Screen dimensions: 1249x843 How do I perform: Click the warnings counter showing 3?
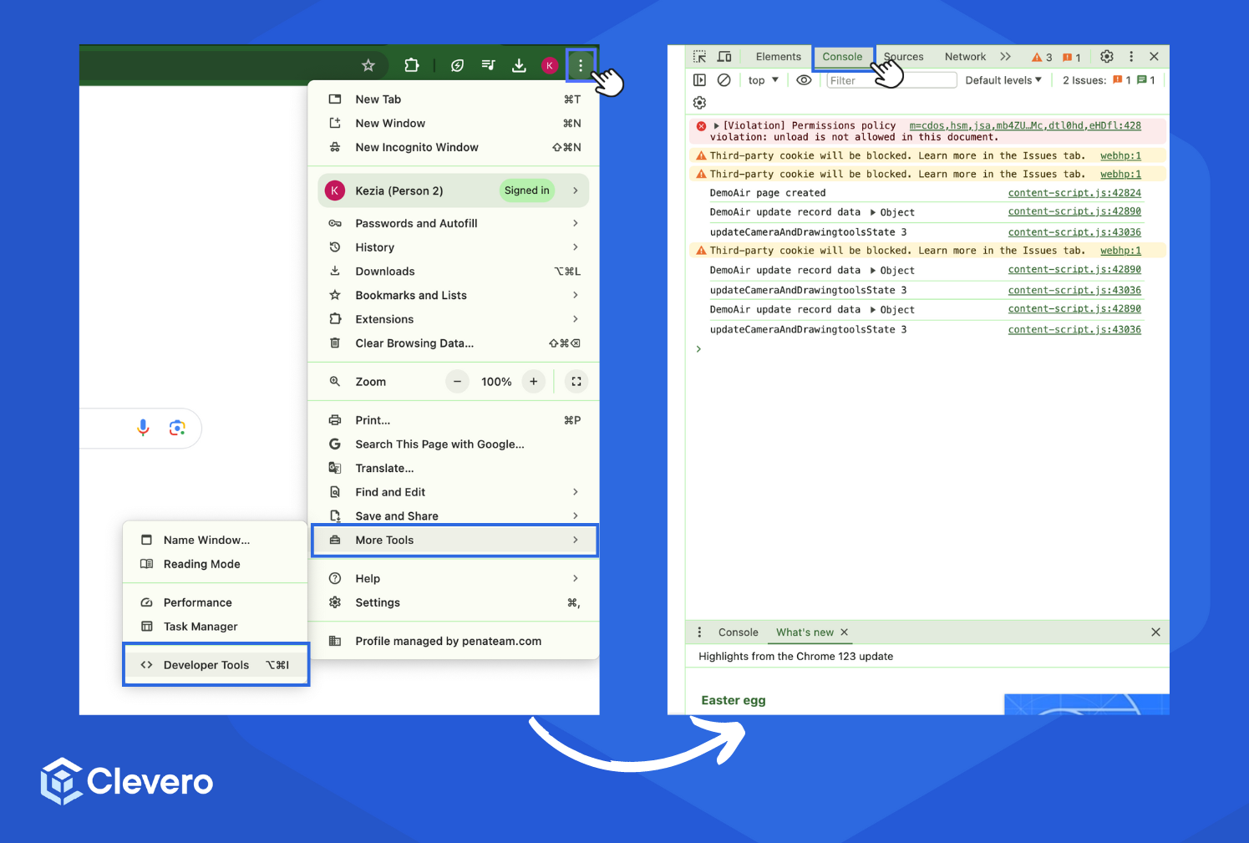coord(1042,58)
